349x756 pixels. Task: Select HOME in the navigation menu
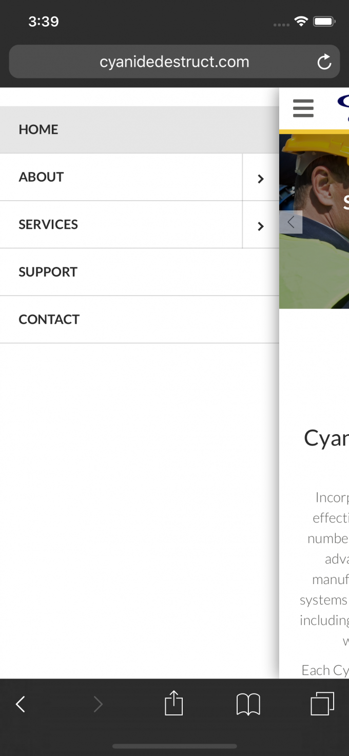pyautogui.click(x=140, y=130)
